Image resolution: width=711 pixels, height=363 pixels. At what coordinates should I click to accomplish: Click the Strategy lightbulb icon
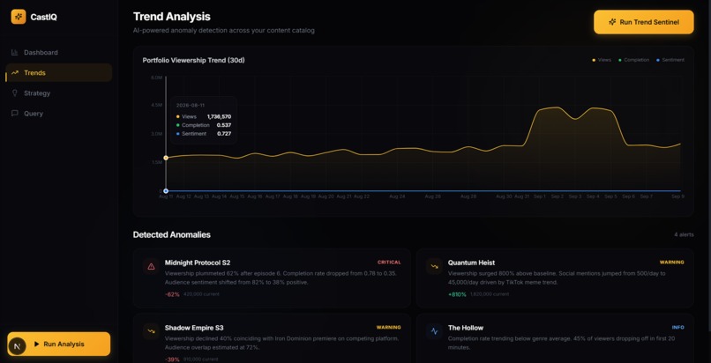pyautogui.click(x=14, y=93)
